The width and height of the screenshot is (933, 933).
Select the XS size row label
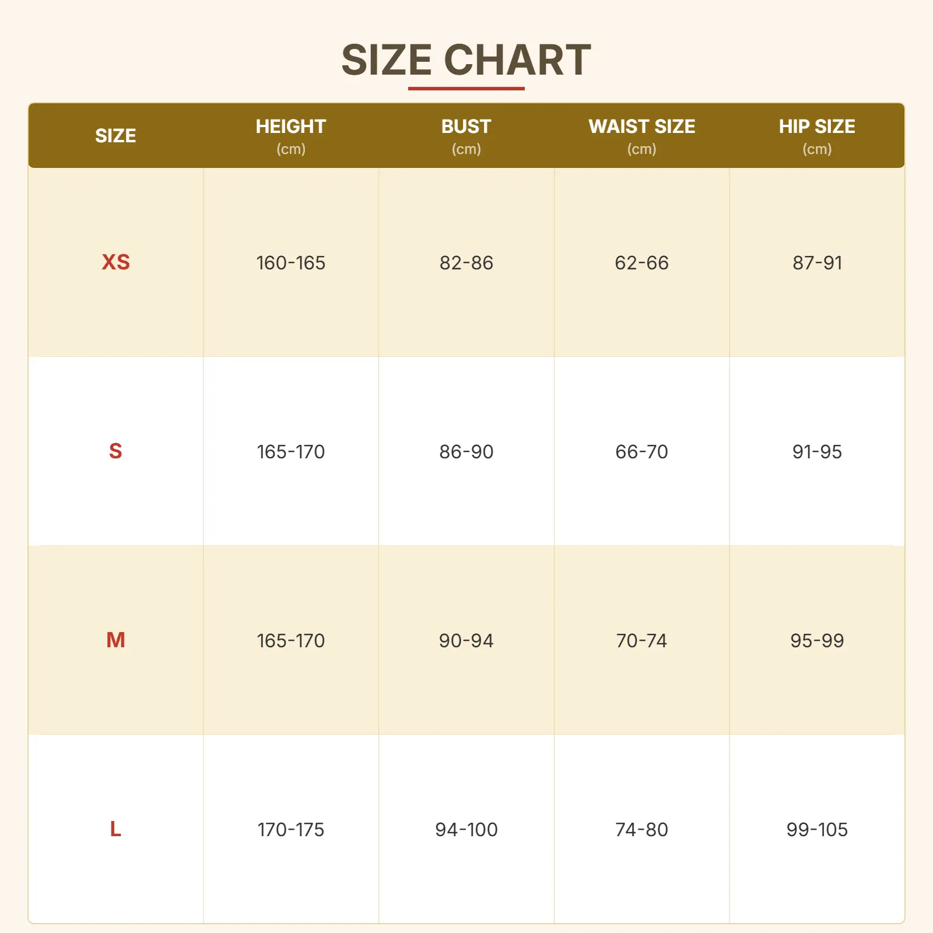coord(115,262)
